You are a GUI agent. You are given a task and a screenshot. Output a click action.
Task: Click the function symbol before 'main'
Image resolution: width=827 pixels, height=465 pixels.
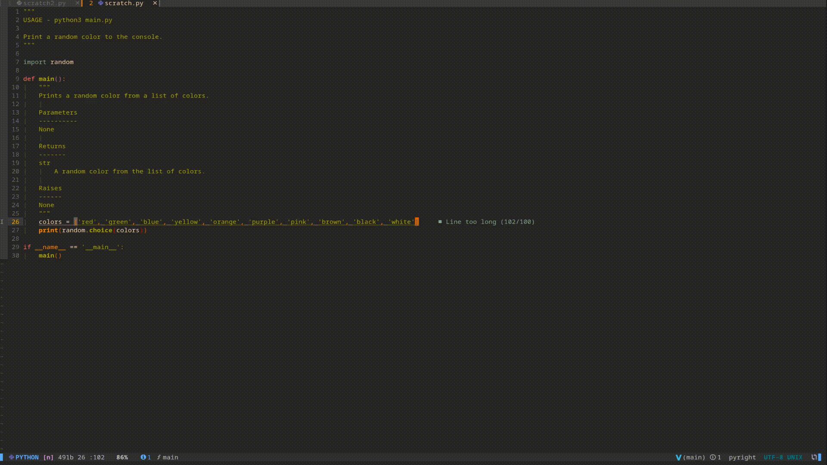click(x=159, y=457)
